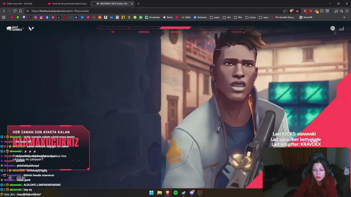The width and height of the screenshot is (351, 197).
Task: Close the VALORANT 2025 tab
Action: coord(132,4)
